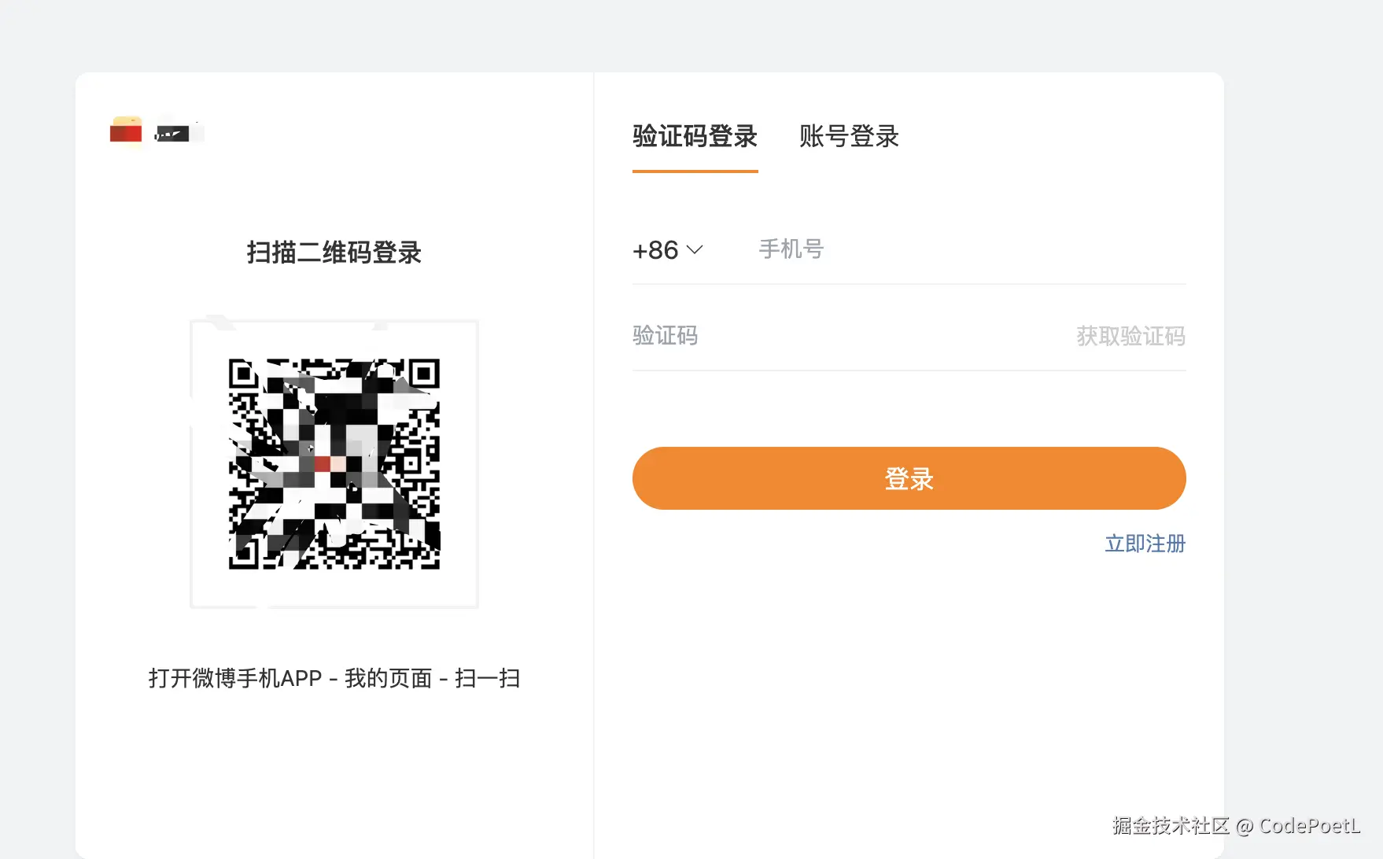1383x859 pixels.
Task: Click the 验证码 verification code field
Action: (787, 336)
